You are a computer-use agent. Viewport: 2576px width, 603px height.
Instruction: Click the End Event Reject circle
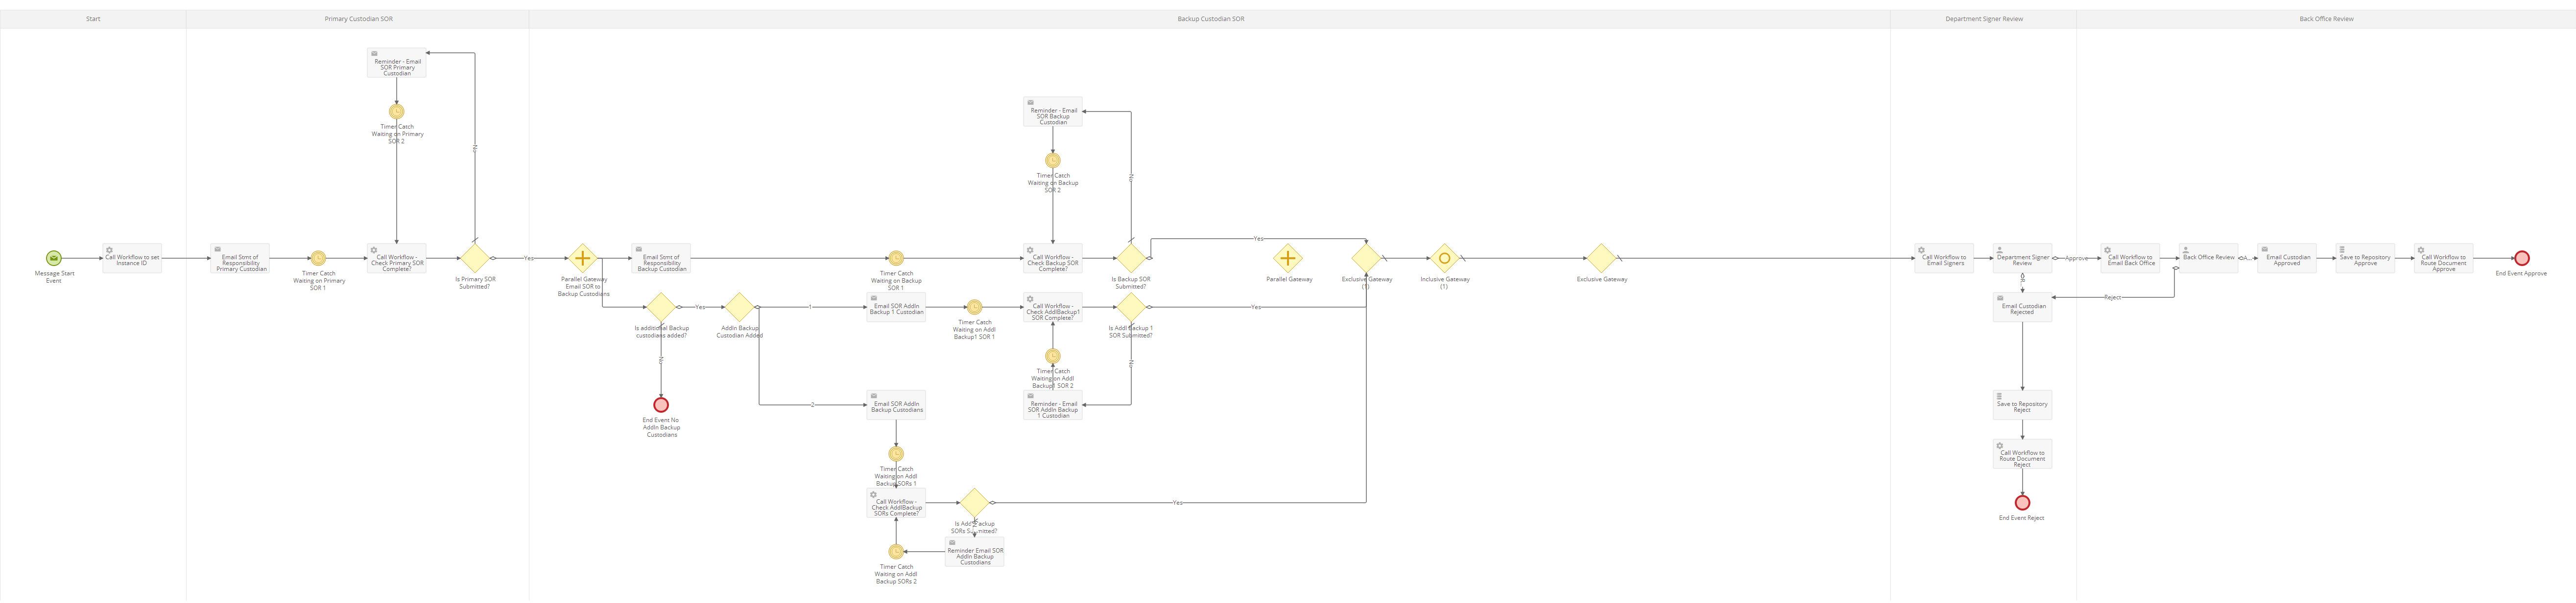2021,503
